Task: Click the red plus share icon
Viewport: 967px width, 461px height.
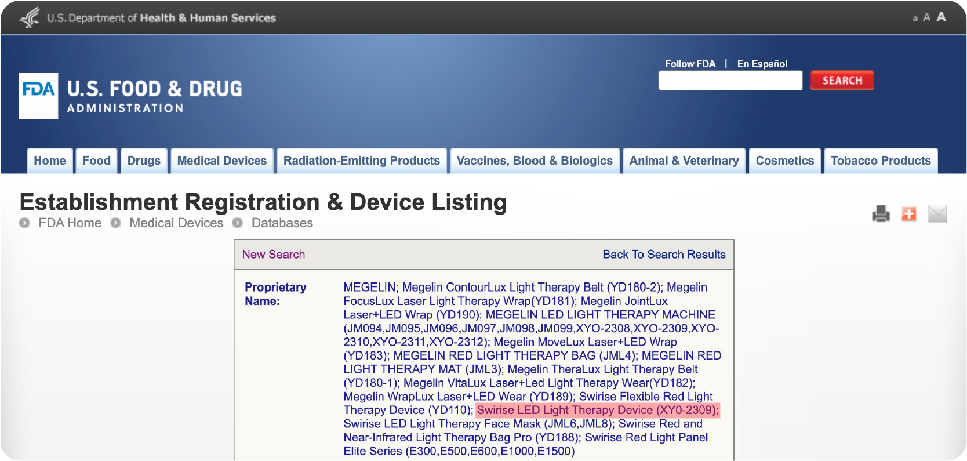Action: [x=908, y=214]
